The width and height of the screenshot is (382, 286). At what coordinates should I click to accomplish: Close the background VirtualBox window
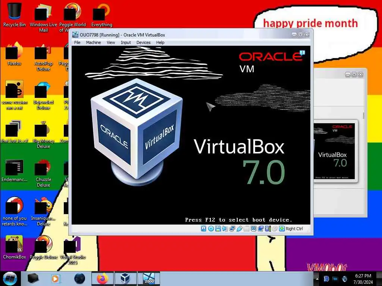click(x=361, y=74)
